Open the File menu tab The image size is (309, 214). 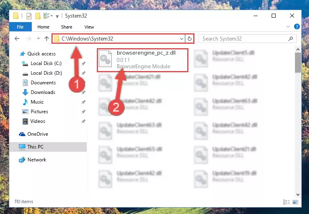[20, 27]
